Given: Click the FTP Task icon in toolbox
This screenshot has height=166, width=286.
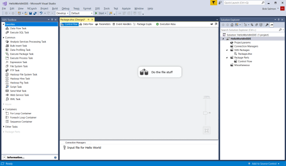Looking at the screenshot, I should [7, 70].
